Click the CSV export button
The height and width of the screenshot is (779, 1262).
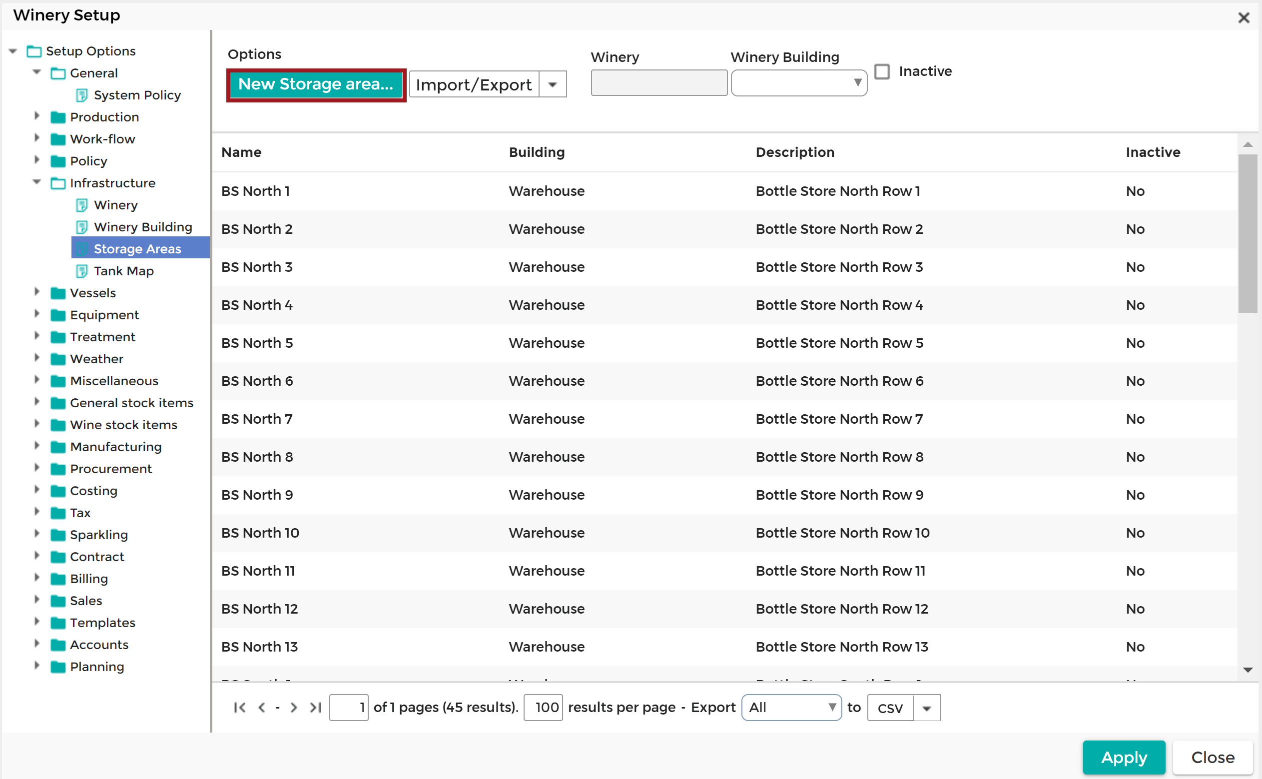click(x=891, y=708)
